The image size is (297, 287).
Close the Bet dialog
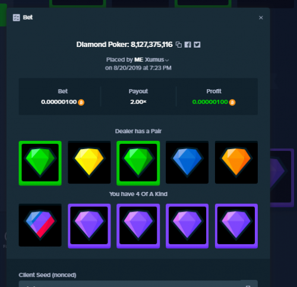point(261,18)
